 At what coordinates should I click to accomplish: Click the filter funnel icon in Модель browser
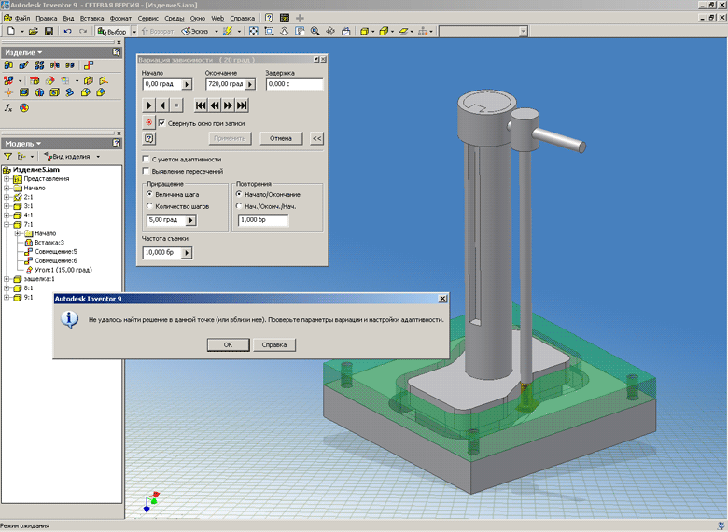coord(7,157)
